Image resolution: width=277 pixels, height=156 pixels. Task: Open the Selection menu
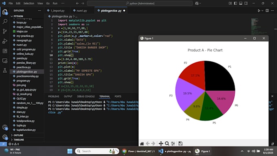pos(29,3)
